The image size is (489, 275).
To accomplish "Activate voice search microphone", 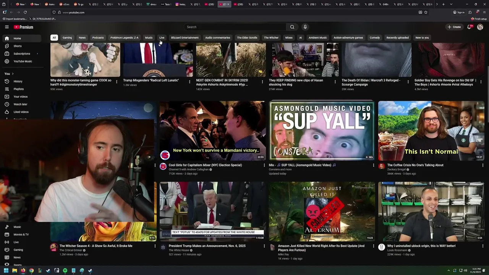I will click(305, 27).
